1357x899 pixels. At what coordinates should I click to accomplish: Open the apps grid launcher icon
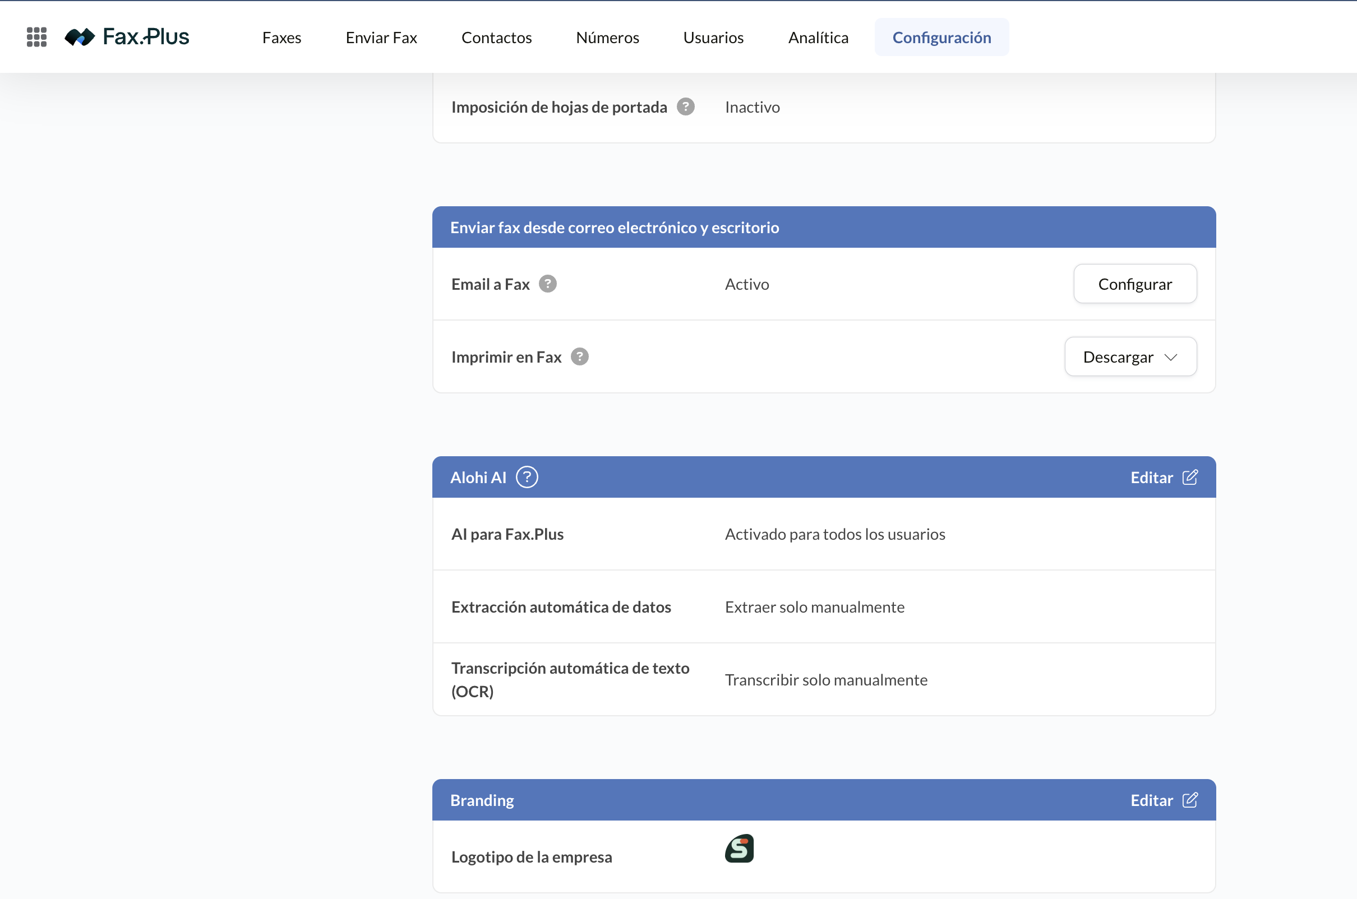pos(36,37)
